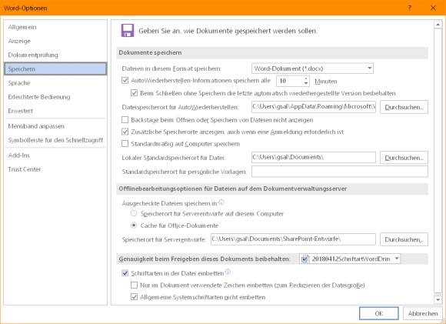Image resolution: width=446 pixels, height=324 pixels.
Task: Confirm options with the OK button
Action: pyautogui.click(x=379, y=313)
